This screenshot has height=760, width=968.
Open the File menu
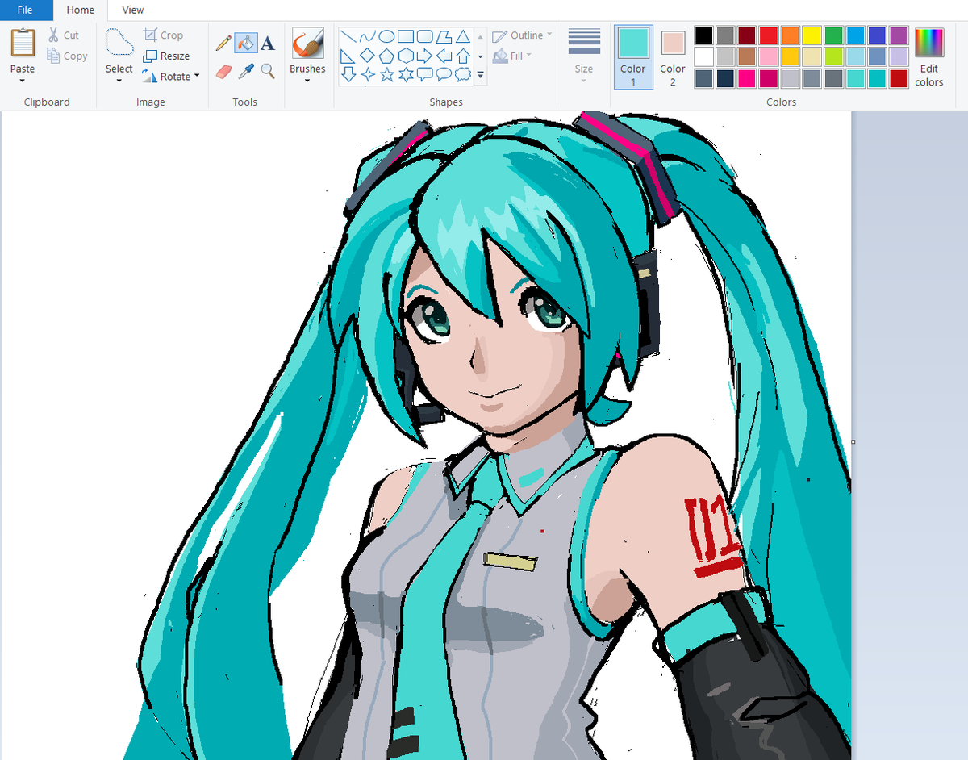click(x=25, y=10)
